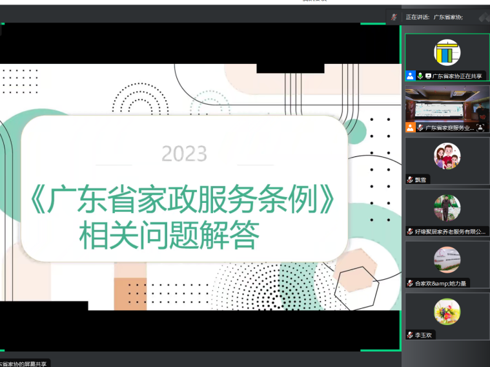Click screen-sharing icon beside 广东省家协正在共享

point(428,76)
